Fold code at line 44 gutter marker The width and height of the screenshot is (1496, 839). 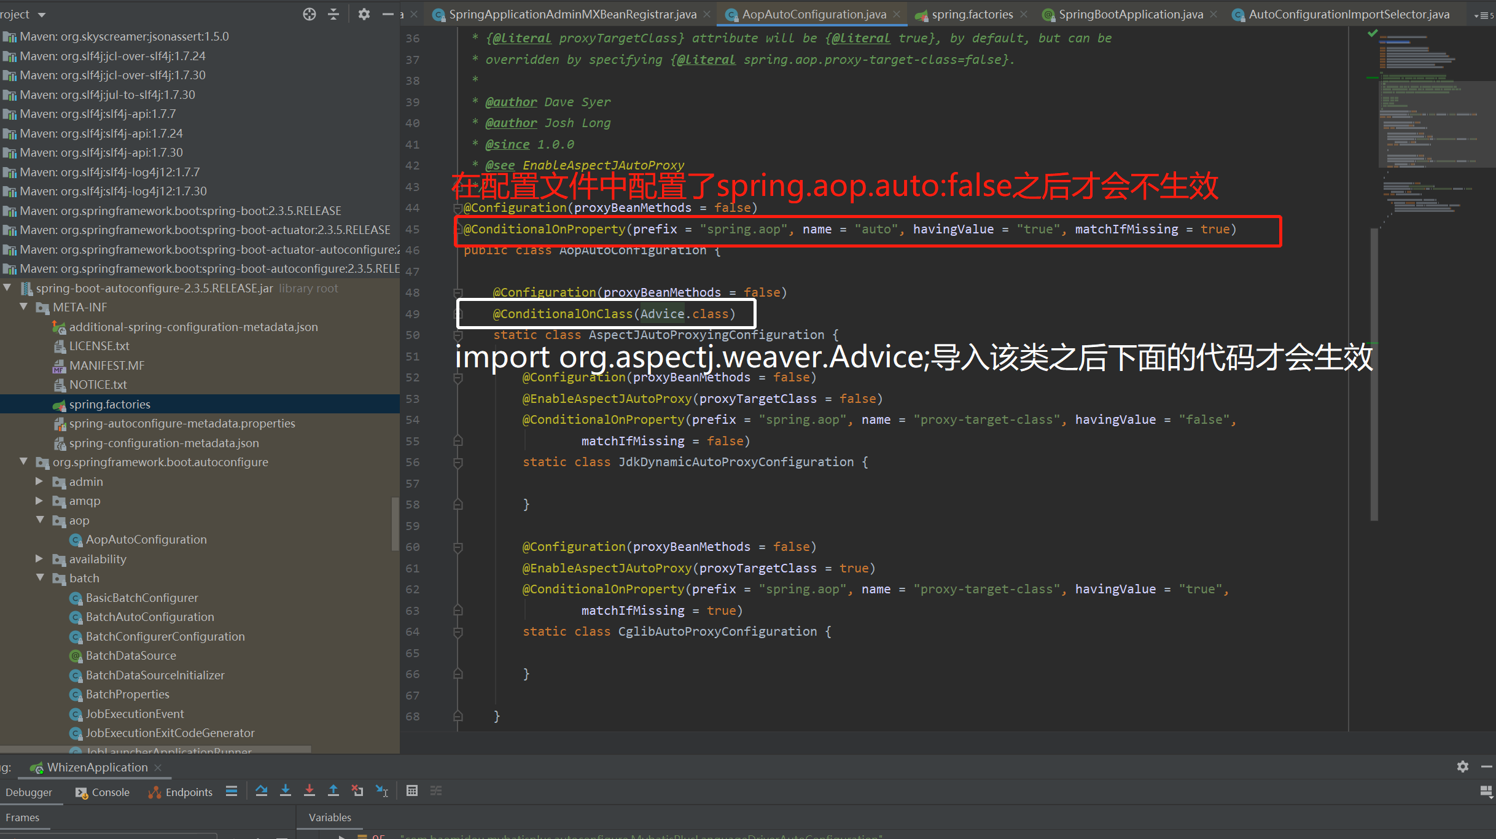point(458,208)
